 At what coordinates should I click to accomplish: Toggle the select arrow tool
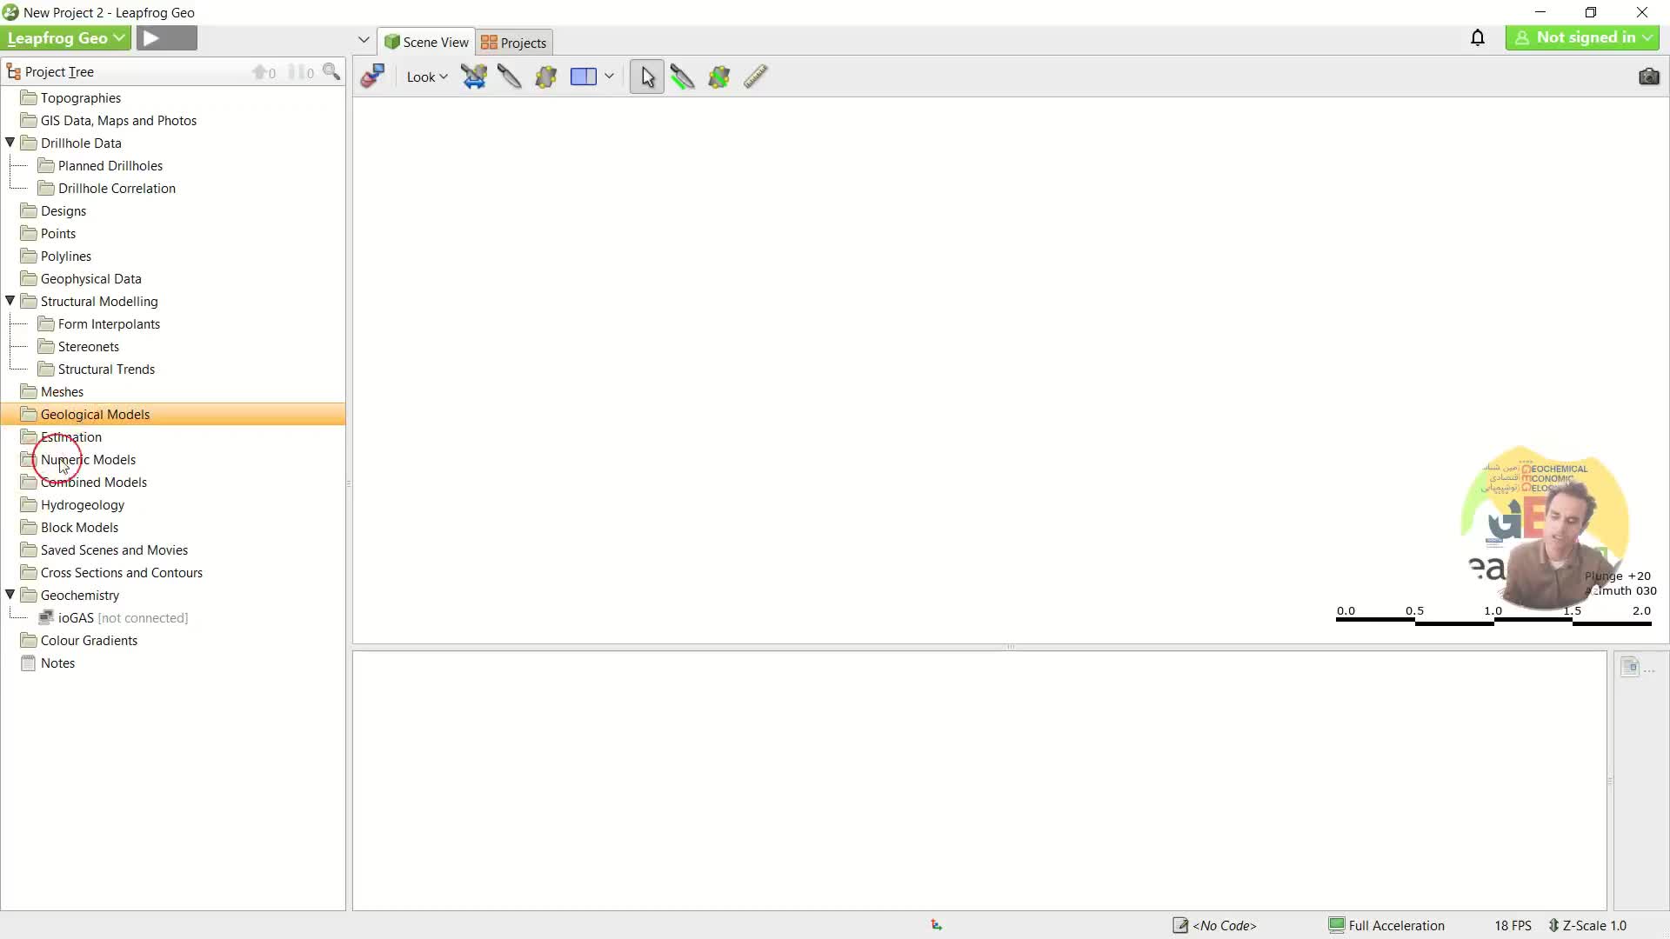tap(647, 77)
